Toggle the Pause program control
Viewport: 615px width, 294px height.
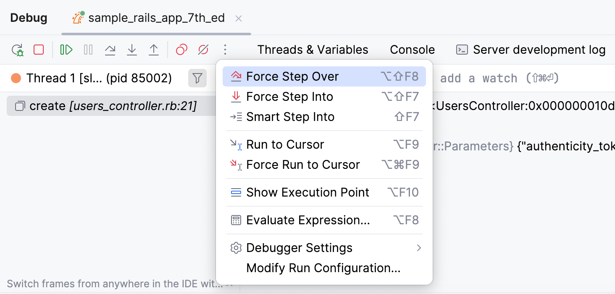pyautogui.click(x=88, y=50)
